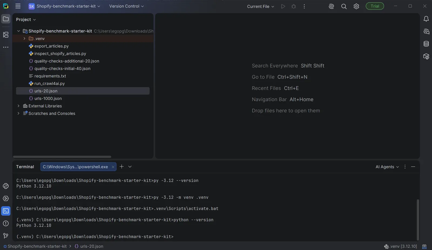Show more tool windows ellipsis
The width and height of the screenshot is (432, 250).
pos(6,47)
